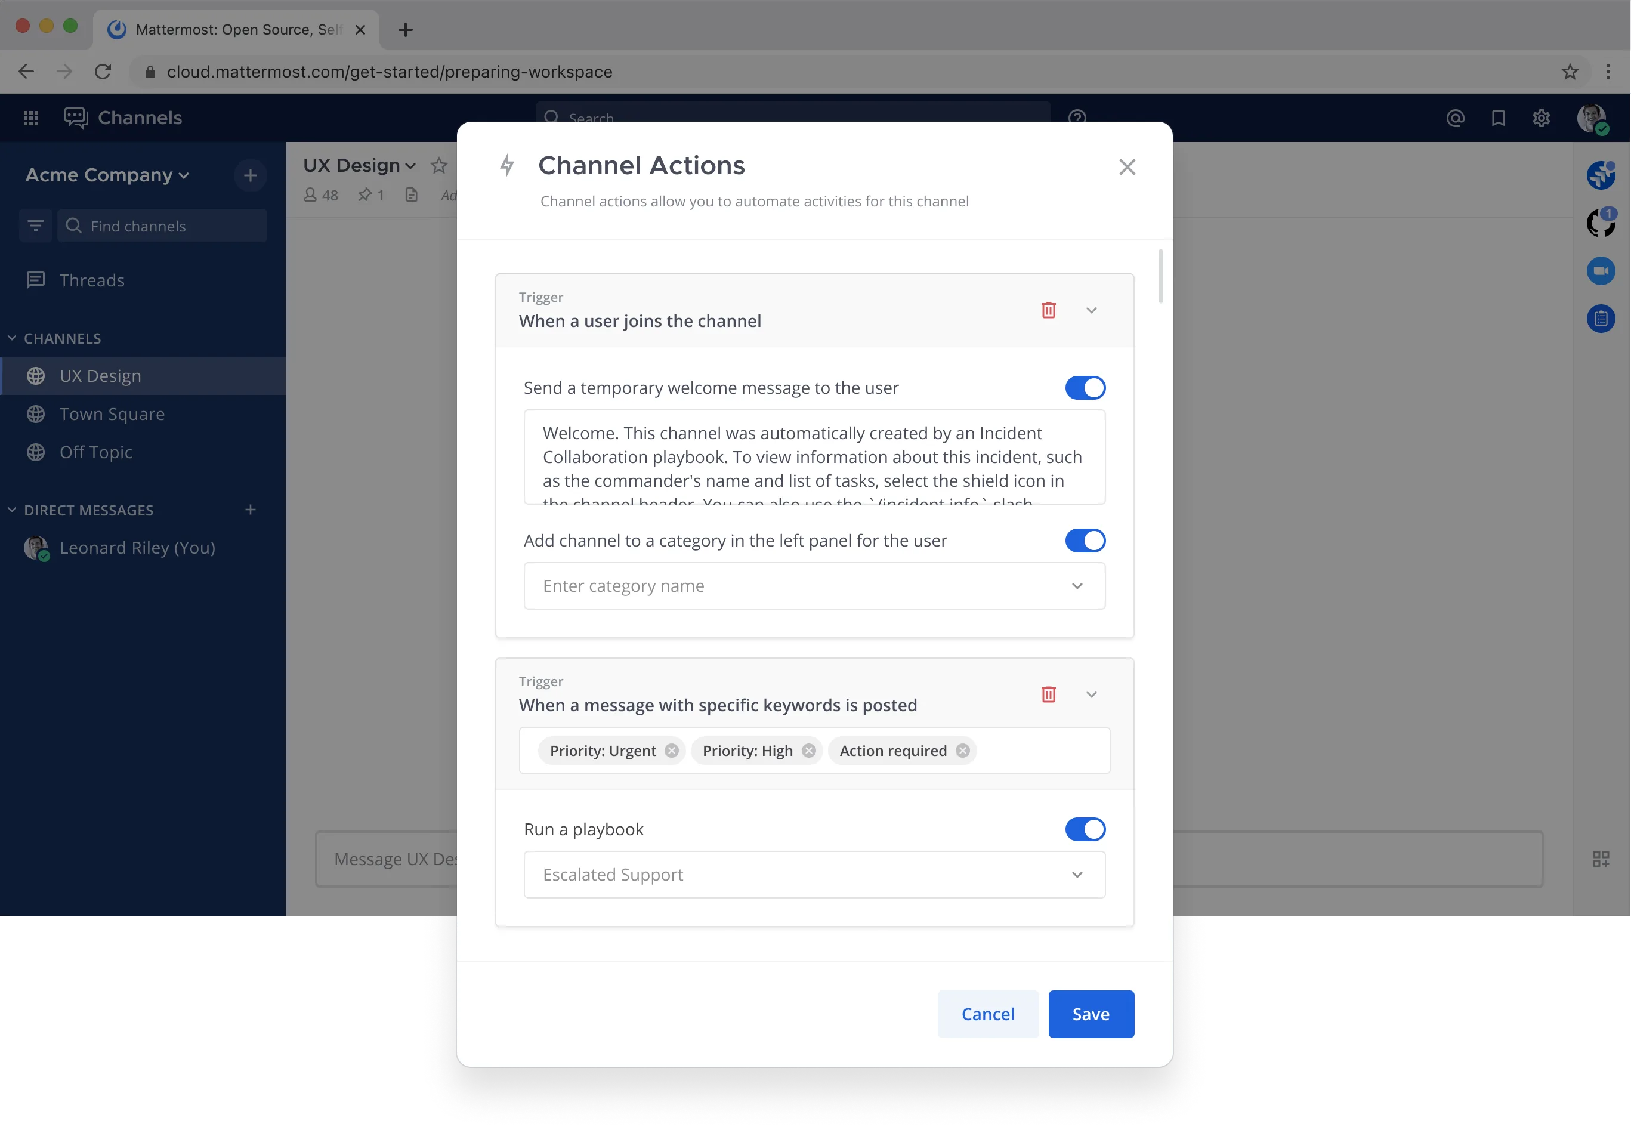The image size is (1631, 1130).
Task: Open the Escalated Support playbook dropdown
Action: pyautogui.click(x=814, y=875)
